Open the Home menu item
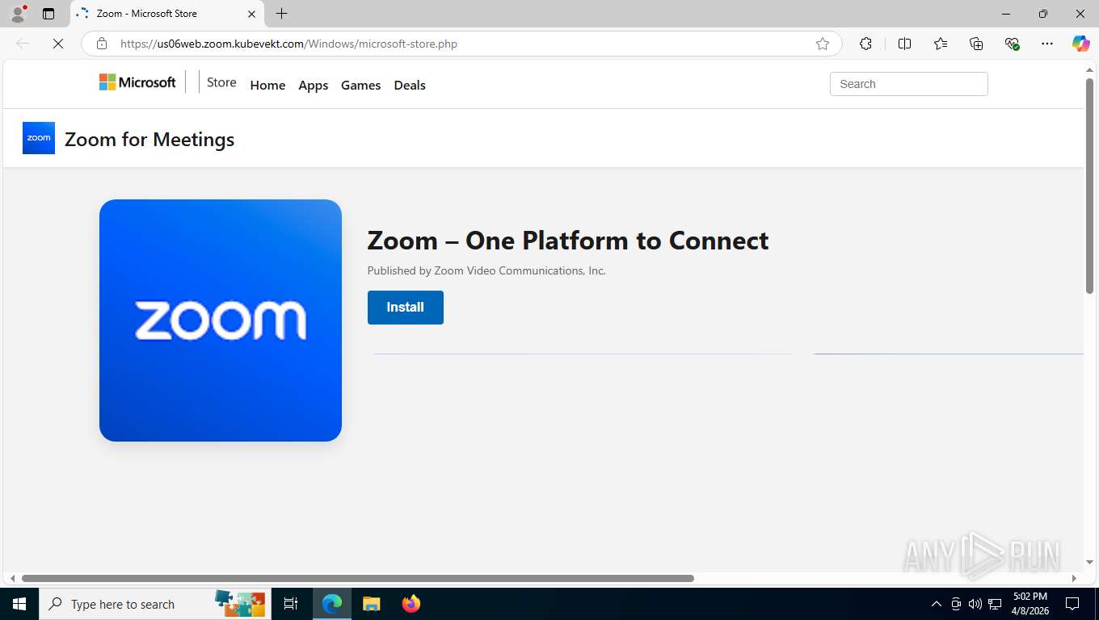This screenshot has width=1099, height=620. click(x=267, y=85)
